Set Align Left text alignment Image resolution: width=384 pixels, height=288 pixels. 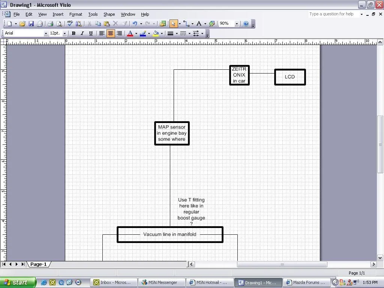click(102, 33)
